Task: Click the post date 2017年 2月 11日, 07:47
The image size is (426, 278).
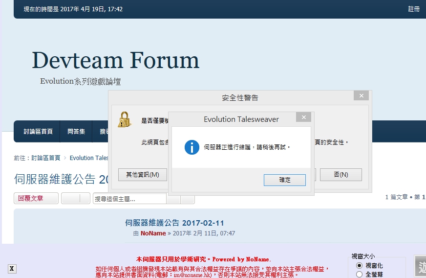Action: point(204,233)
